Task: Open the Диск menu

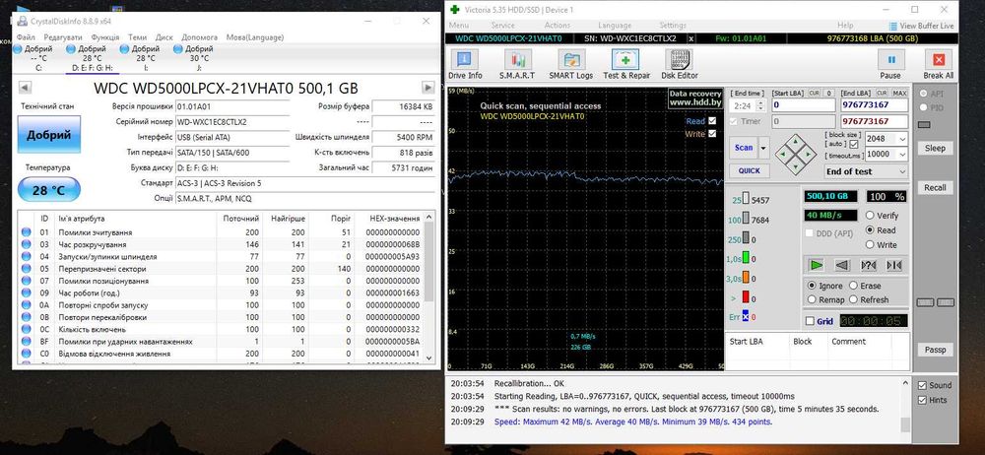Action: 164,37
